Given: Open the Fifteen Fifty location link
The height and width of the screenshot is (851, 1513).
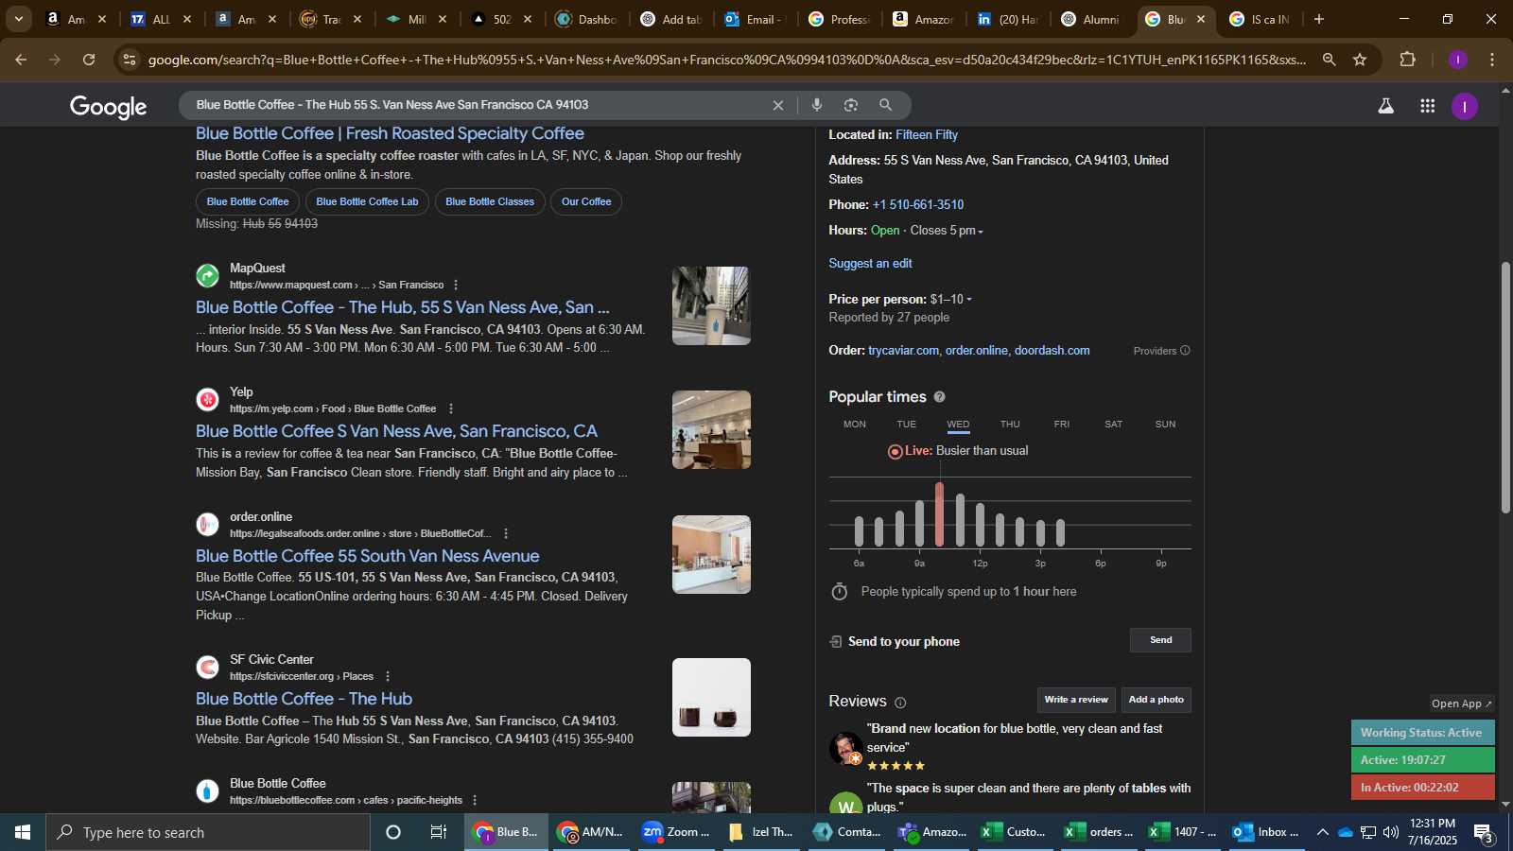Looking at the screenshot, I should click(x=927, y=135).
